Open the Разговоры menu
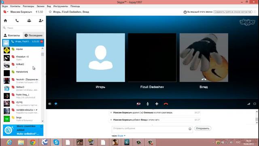 click(28, 6)
